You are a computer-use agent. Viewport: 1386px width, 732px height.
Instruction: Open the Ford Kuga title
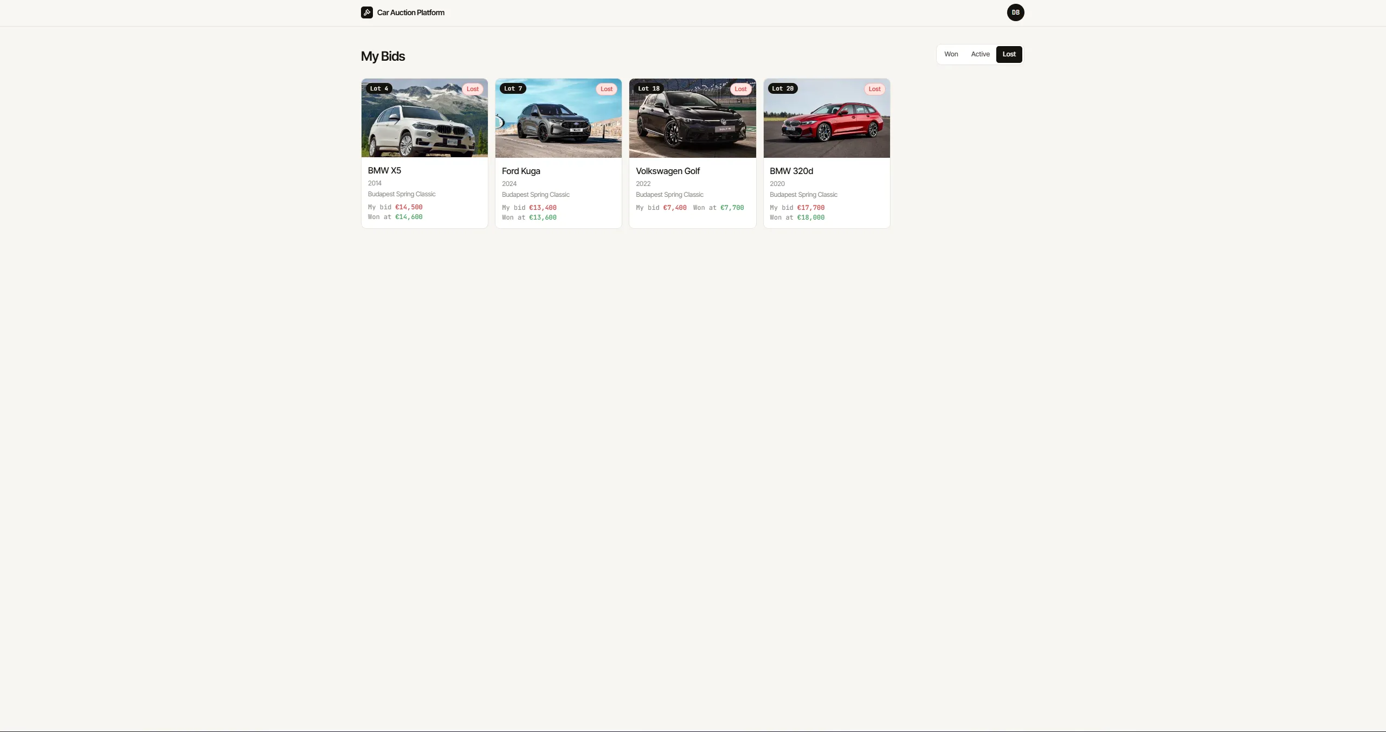pyautogui.click(x=521, y=171)
